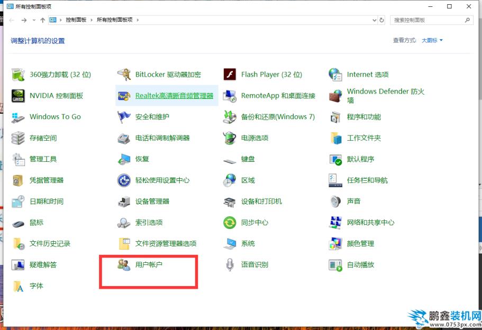Select the RemoteApp 和桌面连接 icon
Screen dimensions: 482x330
(230, 96)
